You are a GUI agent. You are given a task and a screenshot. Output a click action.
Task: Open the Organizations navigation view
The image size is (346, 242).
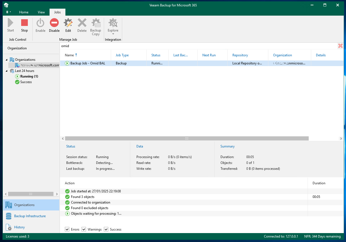(x=31, y=205)
